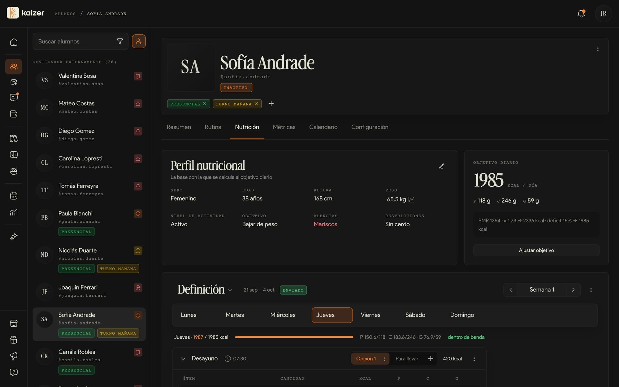Add a new tag with plus icon
The width and height of the screenshot is (619, 387).
tap(271, 104)
